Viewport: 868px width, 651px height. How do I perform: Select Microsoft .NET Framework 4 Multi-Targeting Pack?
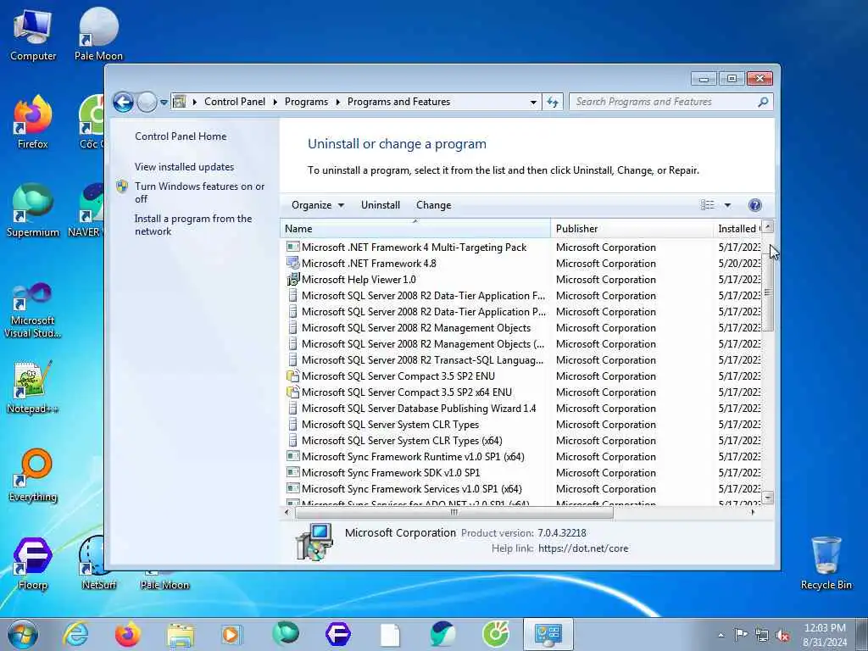point(522,248)
